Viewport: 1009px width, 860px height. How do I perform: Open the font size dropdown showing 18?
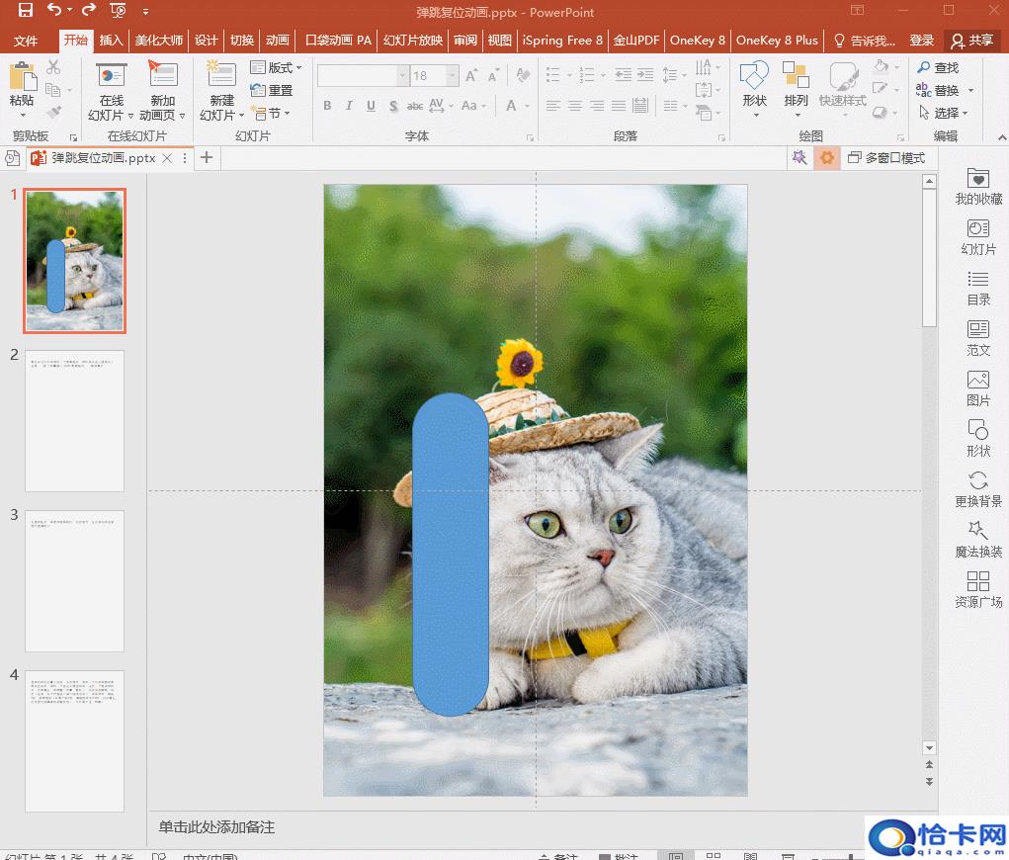pyautogui.click(x=452, y=76)
